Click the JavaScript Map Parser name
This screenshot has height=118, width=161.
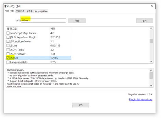23,33
